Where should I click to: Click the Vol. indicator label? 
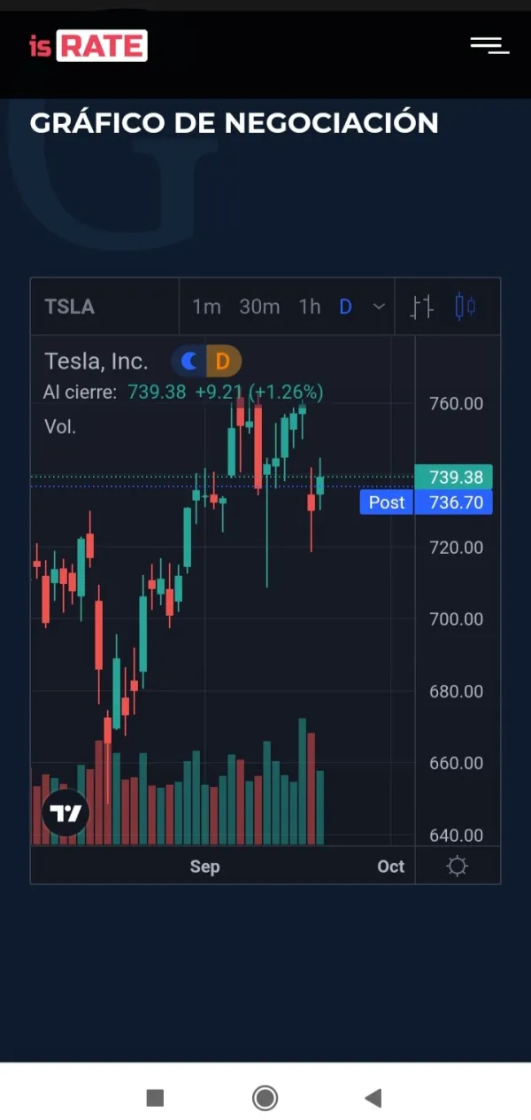[x=60, y=427]
